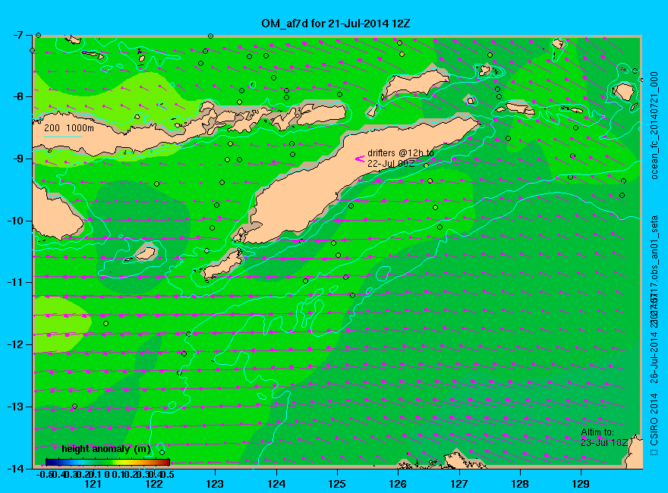Click longitude label 129 on the axis
The width and height of the screenshot is (668, 493).
[581, 484]
